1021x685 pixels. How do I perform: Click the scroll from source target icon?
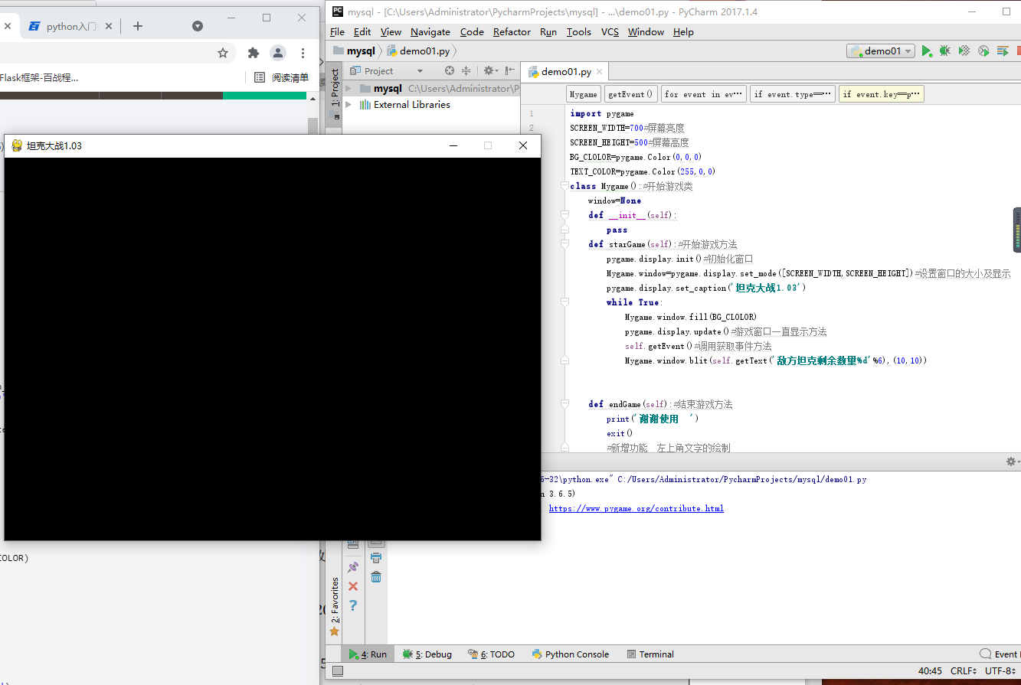[450, 70]
